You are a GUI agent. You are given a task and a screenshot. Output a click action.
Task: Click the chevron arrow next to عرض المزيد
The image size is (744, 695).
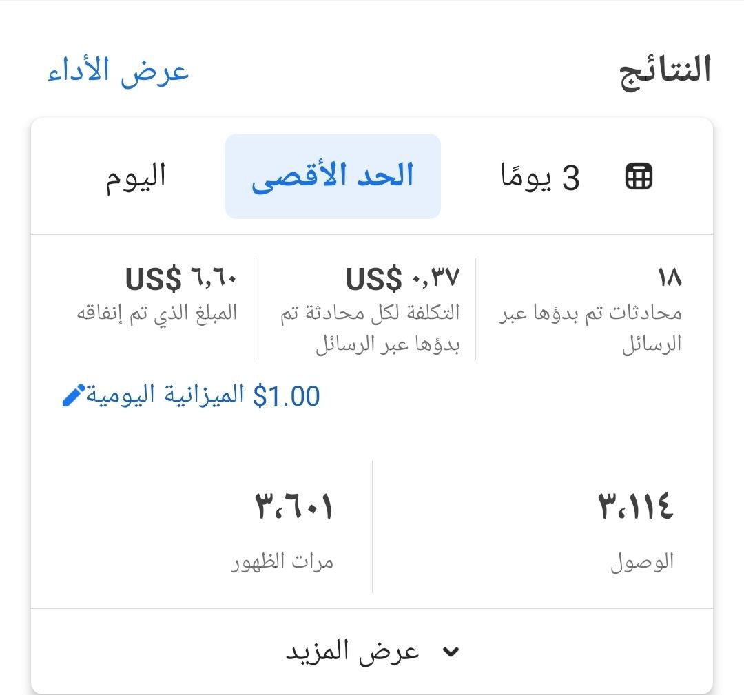click(x=451, y=652)
